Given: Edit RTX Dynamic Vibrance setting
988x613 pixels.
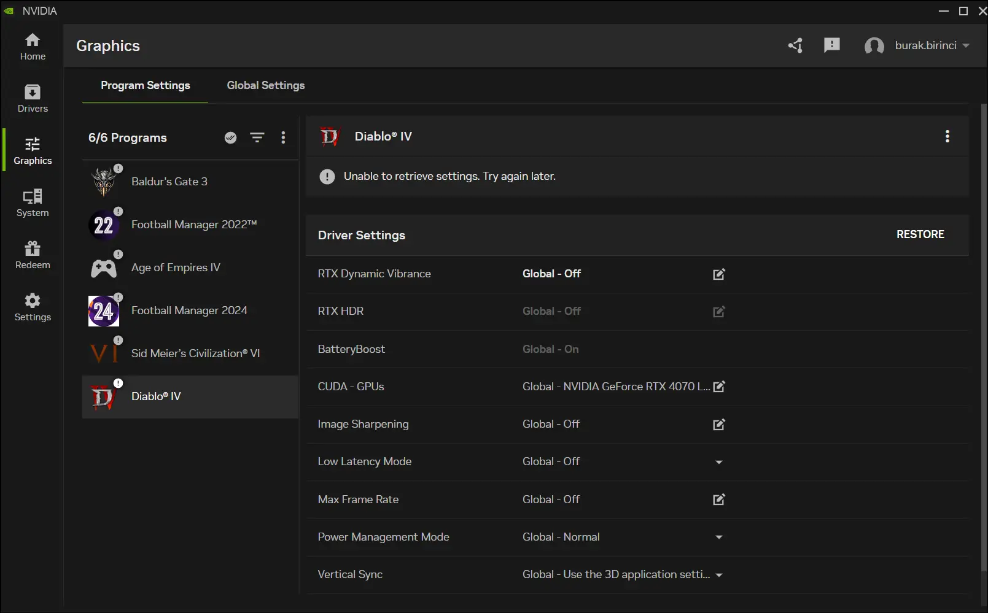Looking at the screenshot, I should pyautogui.click(x=719, y=274).
